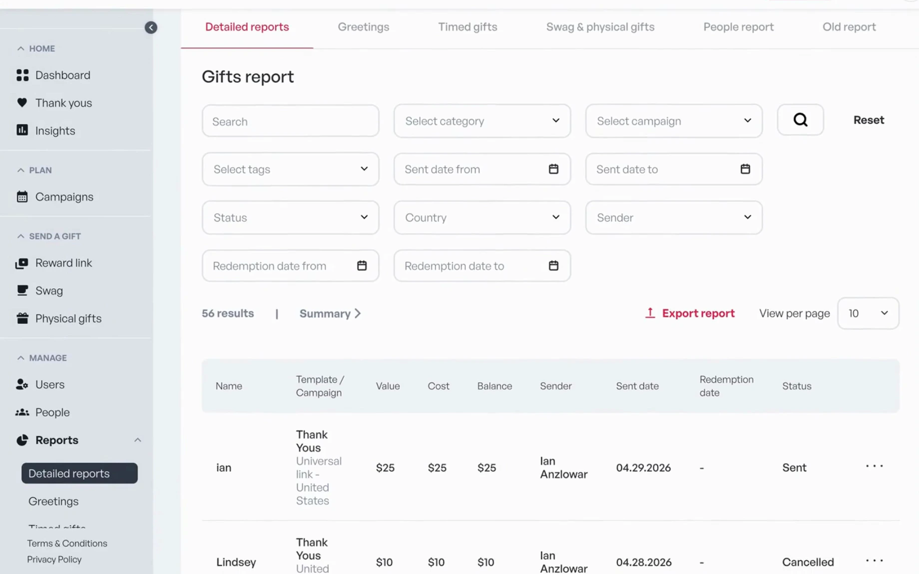Click the export upload arrow icon
Image resolution: width=919 pixels, height=574 pixels.
650,313
